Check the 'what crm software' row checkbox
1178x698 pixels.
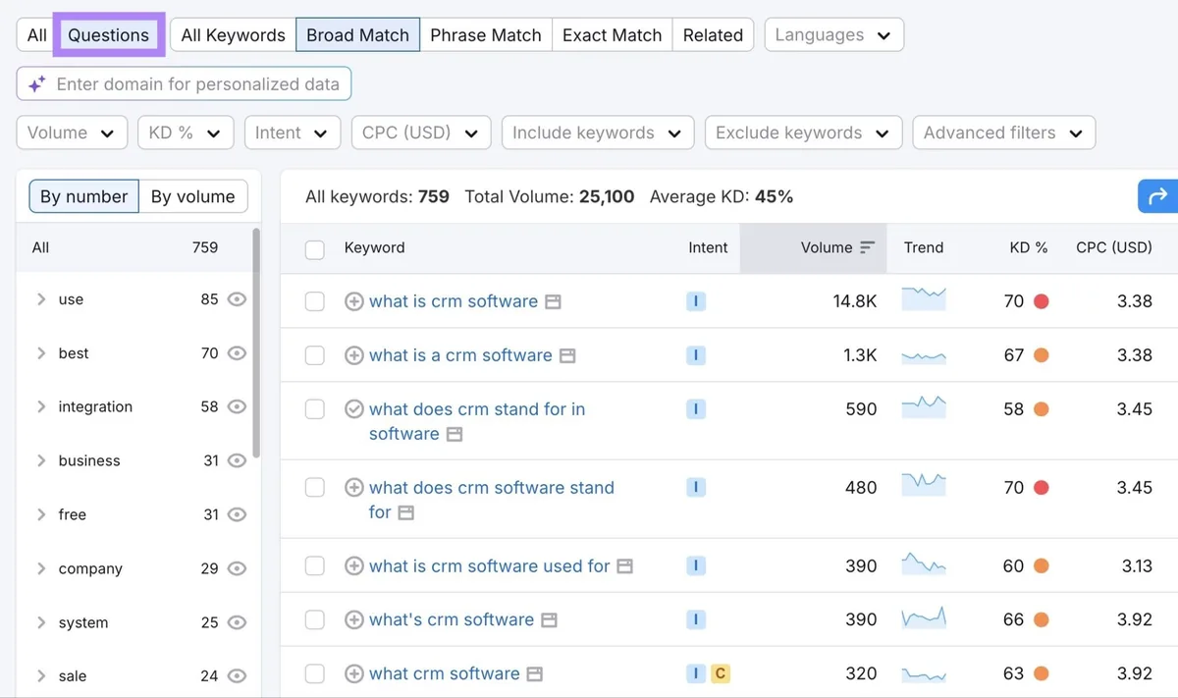pyautogui.click(x=315, y=674)
